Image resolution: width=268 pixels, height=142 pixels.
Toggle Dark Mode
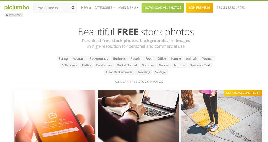14,15
